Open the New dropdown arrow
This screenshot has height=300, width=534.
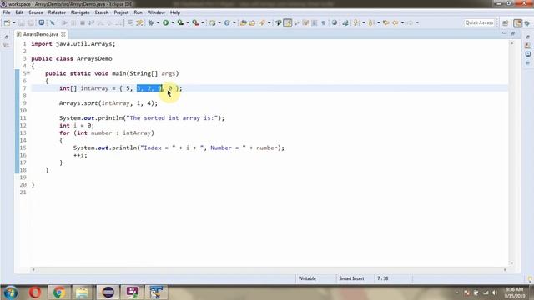coord(14,22)
